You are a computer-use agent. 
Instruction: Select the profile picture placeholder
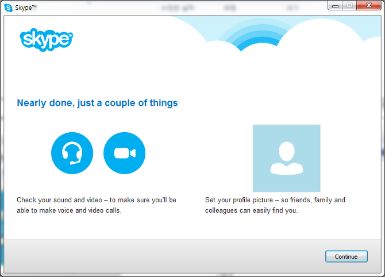click(x=287, y=158)
